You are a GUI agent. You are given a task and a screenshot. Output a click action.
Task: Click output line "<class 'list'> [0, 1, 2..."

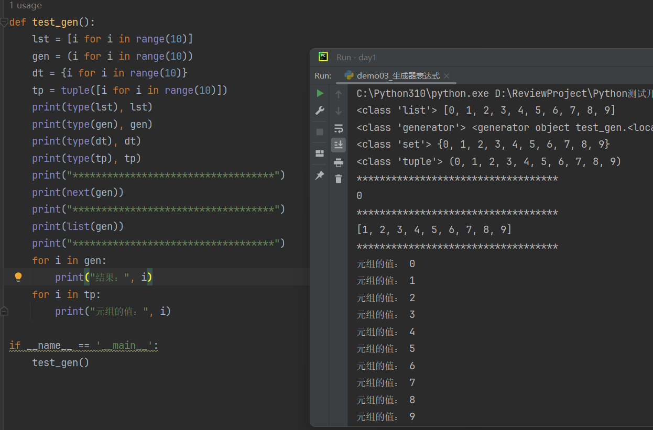[486, 111]
